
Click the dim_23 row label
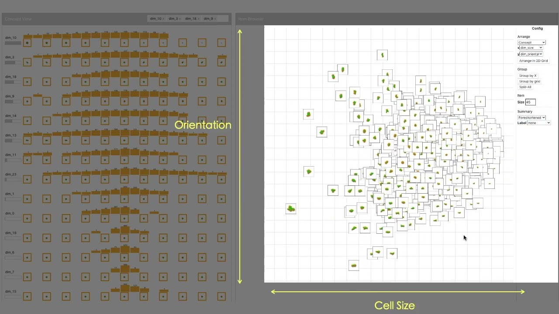10,174
